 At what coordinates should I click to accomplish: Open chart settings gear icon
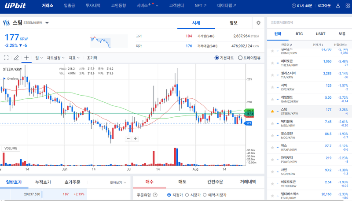coord(258,23)
